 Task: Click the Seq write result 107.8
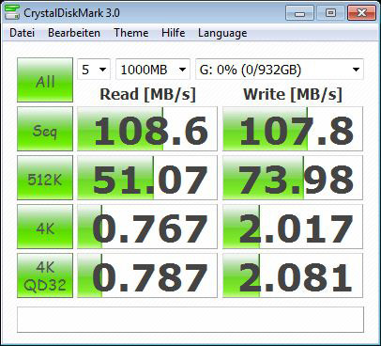(x=293, y=129)
